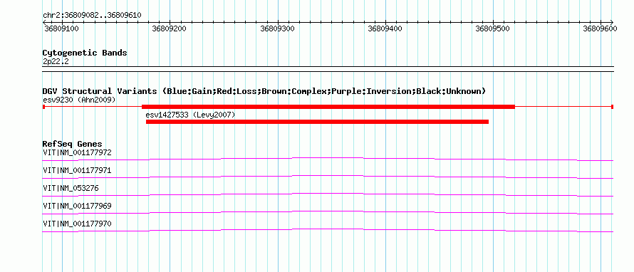634x272 pixels.
Task: Click the Cytogenetic Bands track title
Action: coord(85,53)
